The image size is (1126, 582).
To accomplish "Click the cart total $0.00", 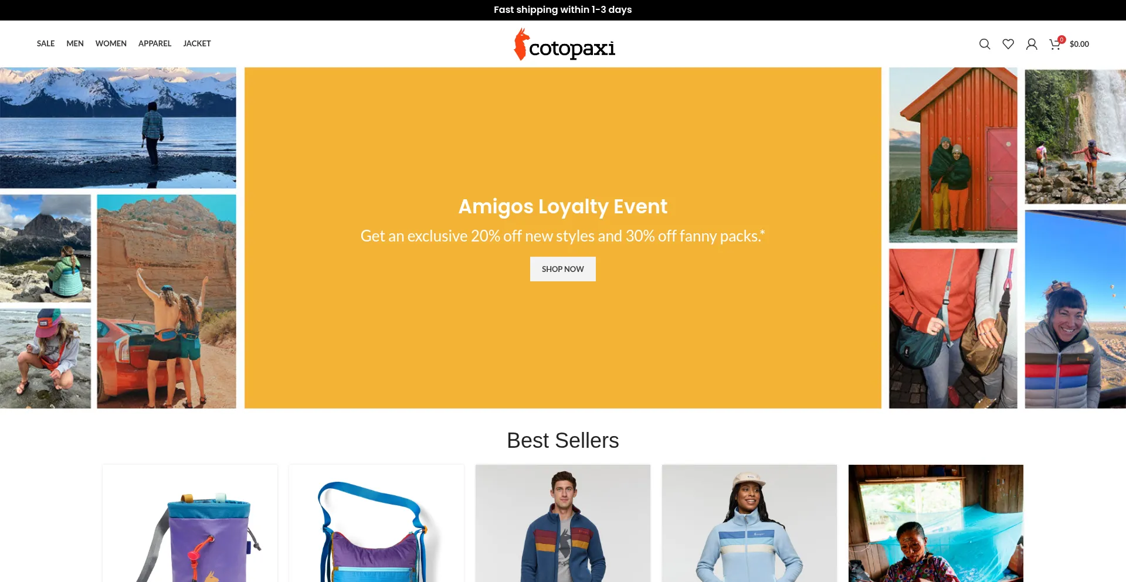I will [1079, 44].
